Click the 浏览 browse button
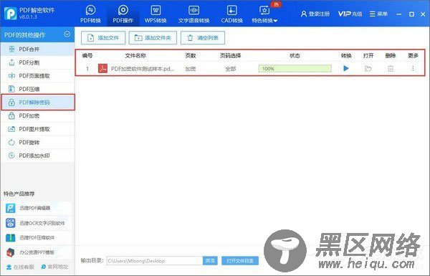 (x=210, y=261)
